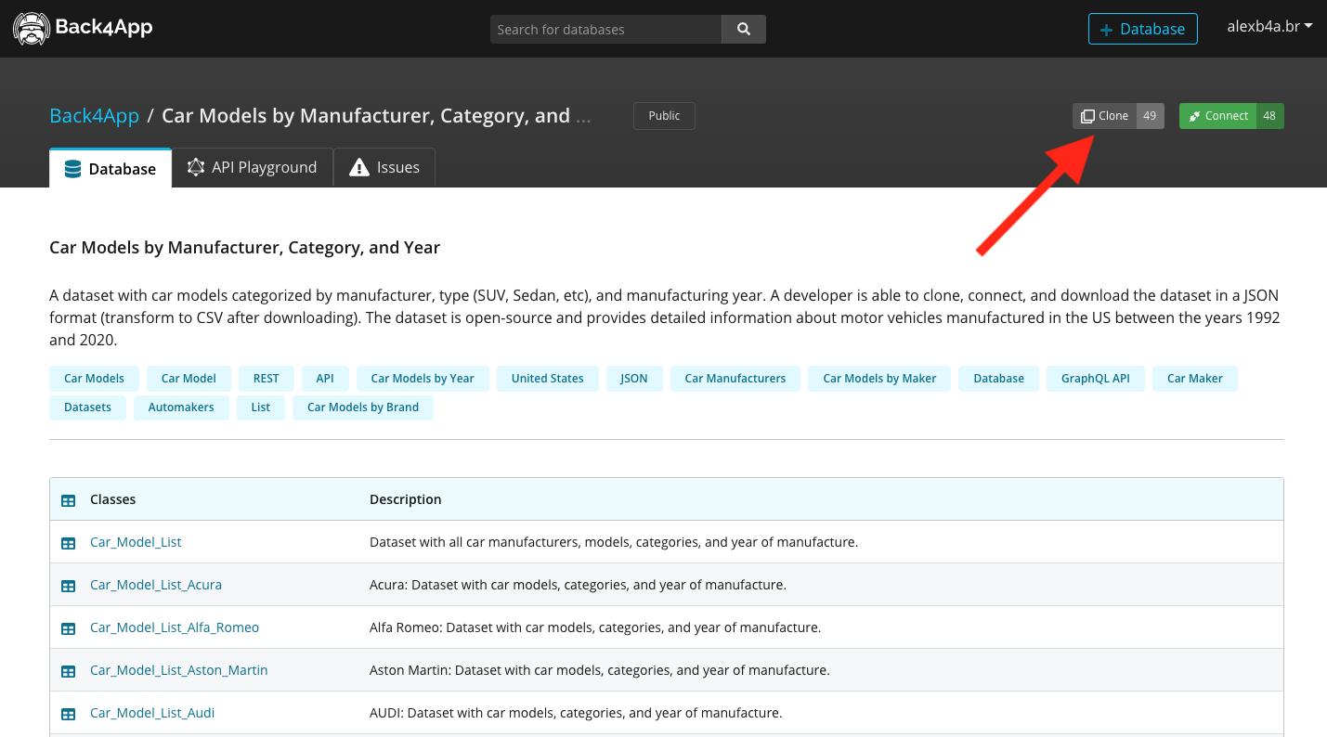The height and width of the screenshot is (737, 1327).
Task: Open the Issues tab
Action: pos(384,168)
